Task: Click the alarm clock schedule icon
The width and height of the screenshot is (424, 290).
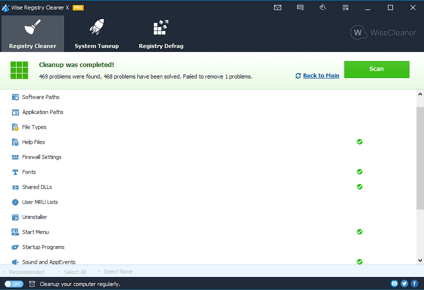Action: (32, 284)
